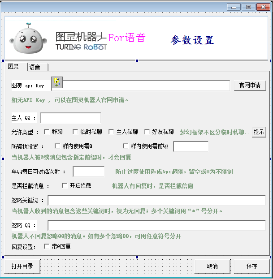Click the green hint 如无API Key，可以在图灵机器人官网申请
Screen dimensions: 273x279
click(x=70, y=100)
